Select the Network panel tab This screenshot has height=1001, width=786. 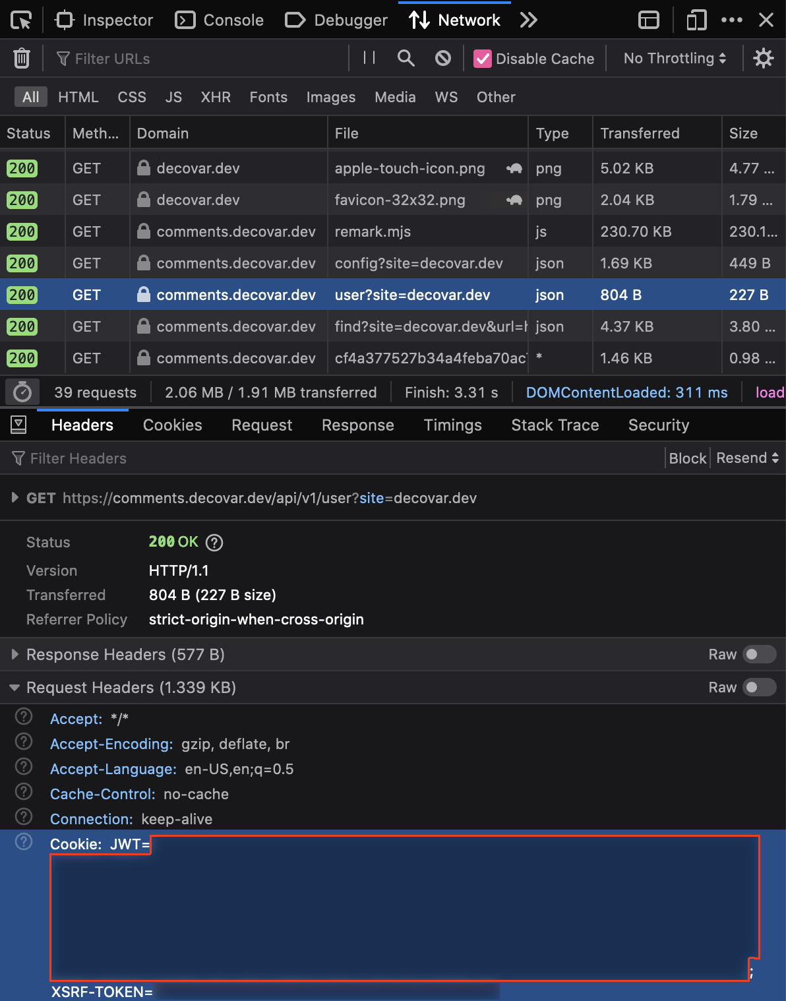point(454,20)
